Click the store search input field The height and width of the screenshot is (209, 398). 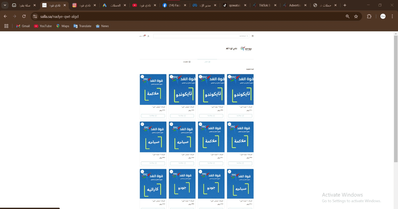(201, 36)
